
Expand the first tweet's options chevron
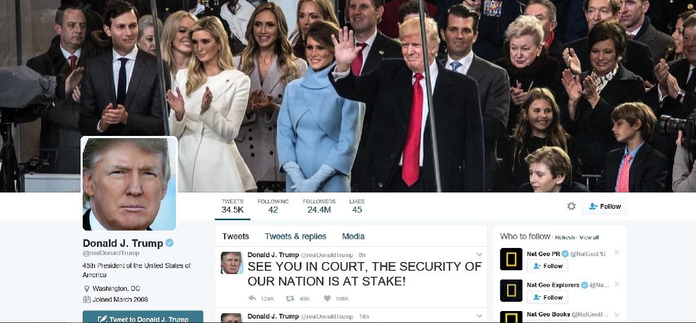[479, 254]
